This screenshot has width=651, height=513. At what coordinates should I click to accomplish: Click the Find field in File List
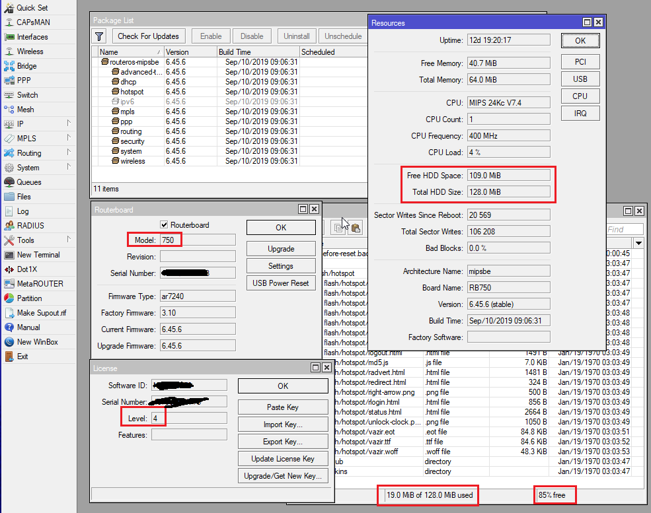coord(625,229)
